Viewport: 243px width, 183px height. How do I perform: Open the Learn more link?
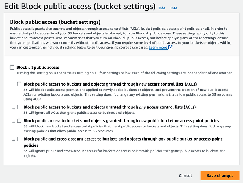158,48
